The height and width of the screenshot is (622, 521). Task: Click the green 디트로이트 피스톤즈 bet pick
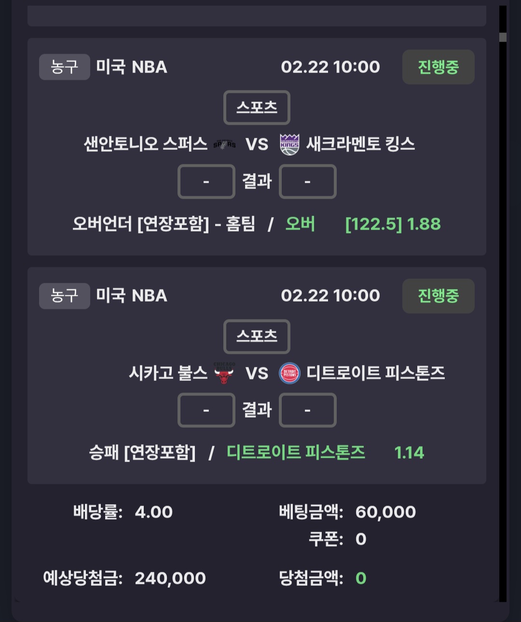click(296, 453)
